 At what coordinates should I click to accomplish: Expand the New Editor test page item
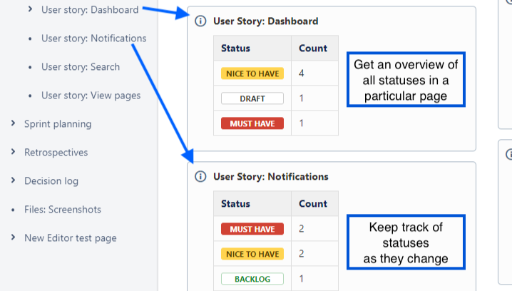(x=14, y=238)
